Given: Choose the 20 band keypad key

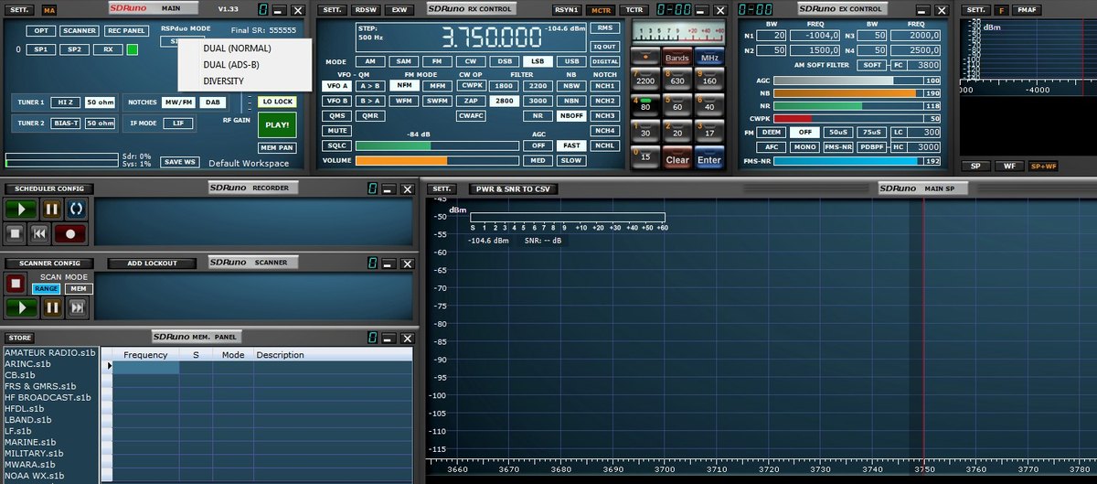Looking at the screenshot, I should pos(677,132).
